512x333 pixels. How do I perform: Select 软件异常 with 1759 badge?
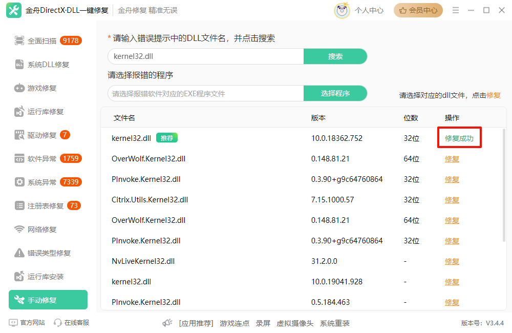coord(41,158)
